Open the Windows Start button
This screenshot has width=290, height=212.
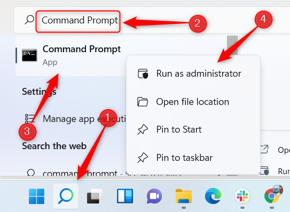pyautogui.click(x=37, y=196)
